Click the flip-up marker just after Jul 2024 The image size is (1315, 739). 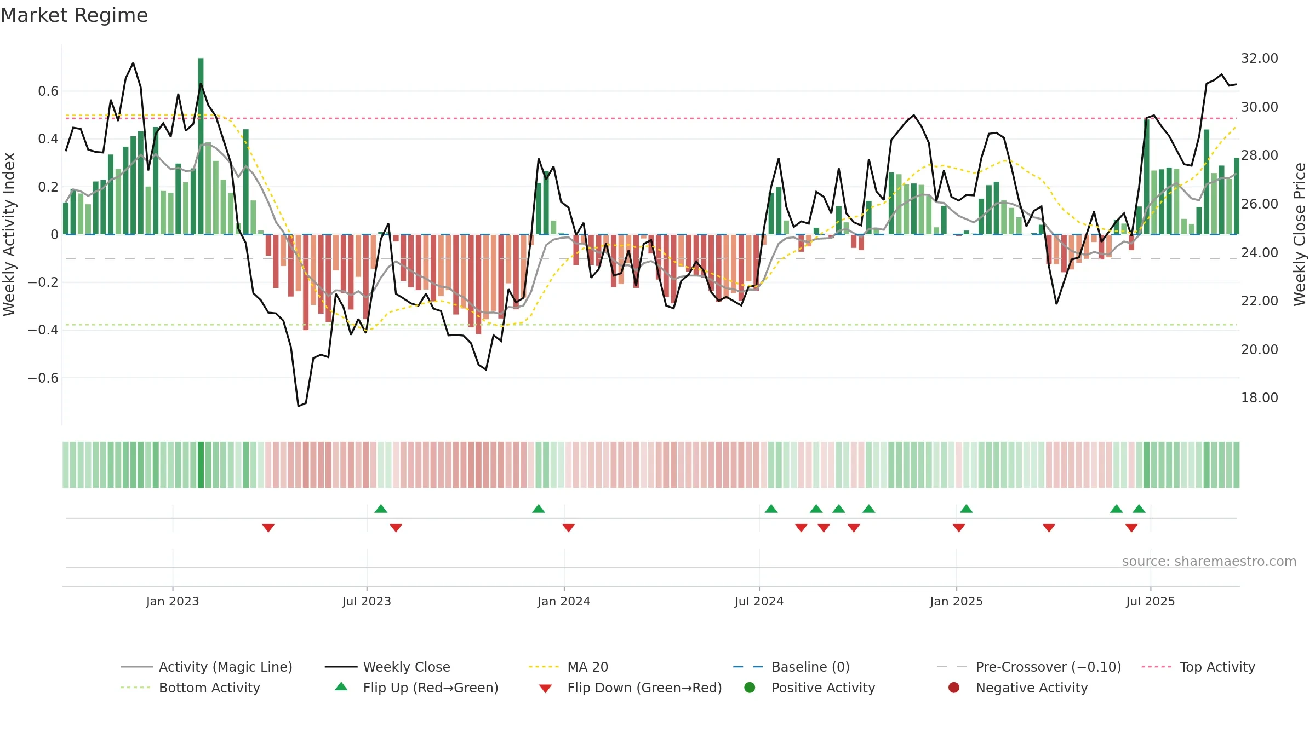coord(771,509)
